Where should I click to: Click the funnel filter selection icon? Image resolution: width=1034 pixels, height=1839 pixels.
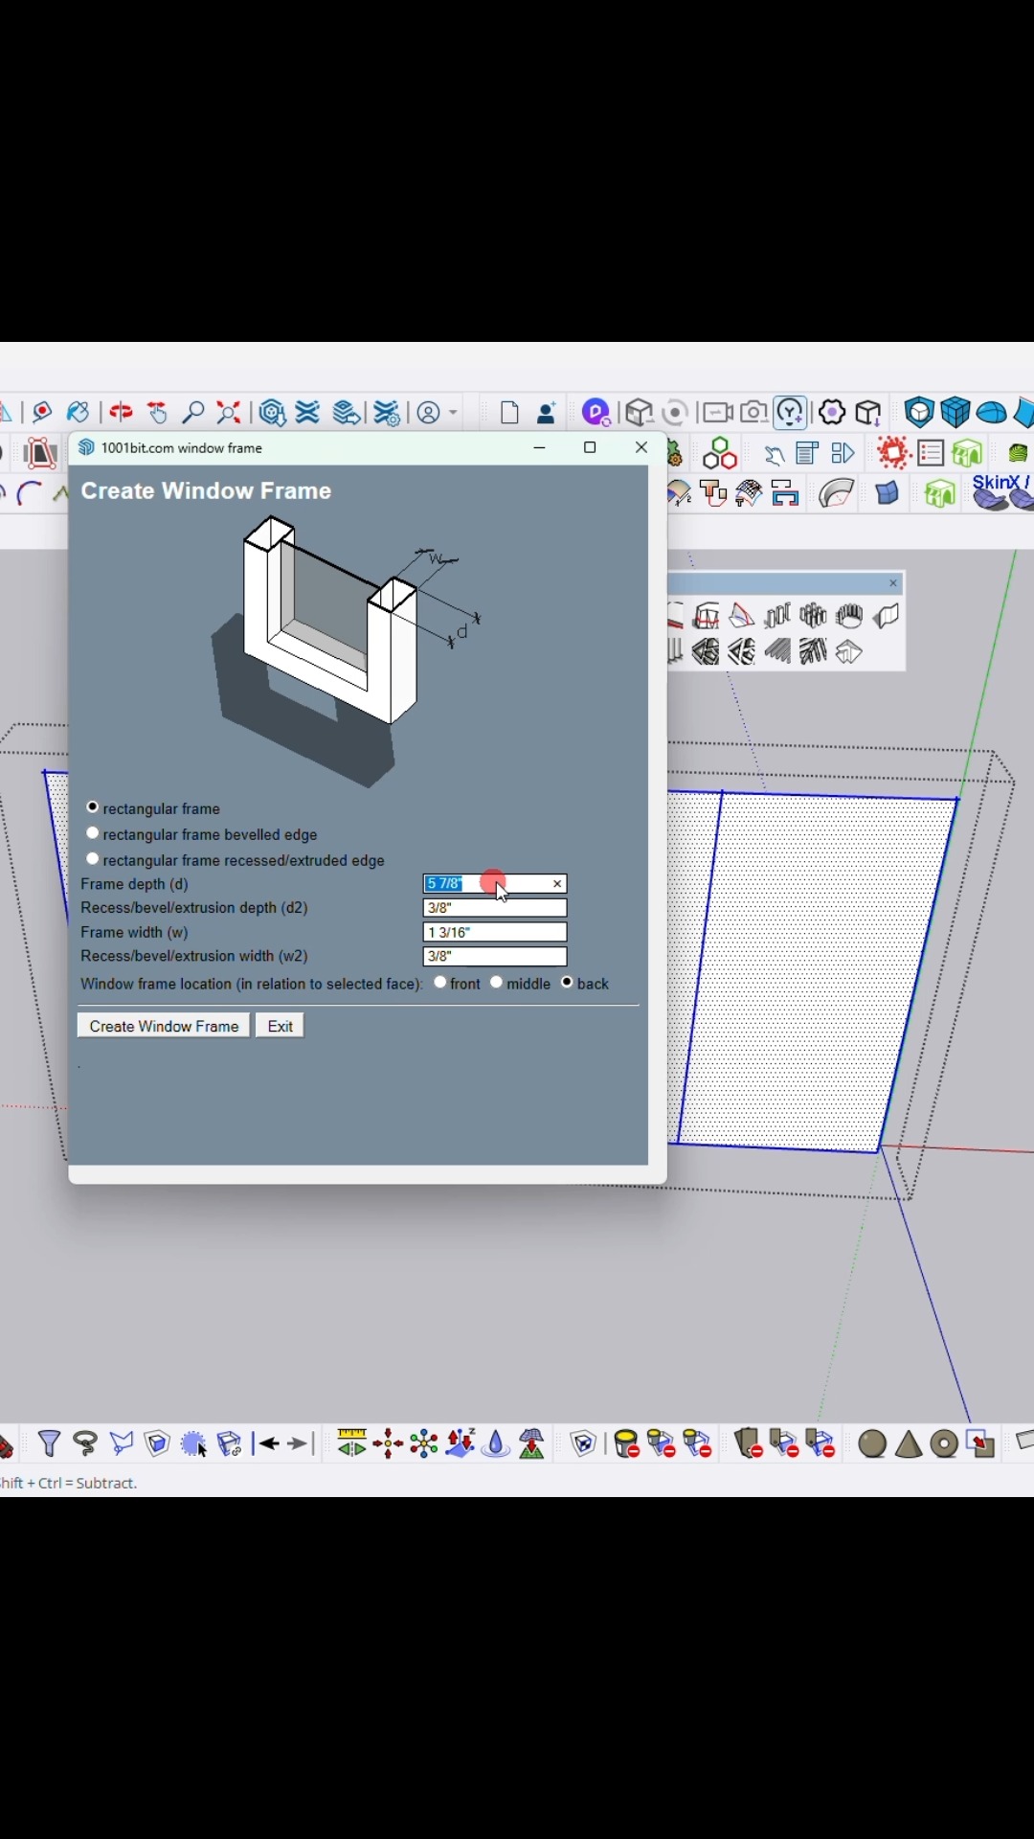coord(49,1443)
